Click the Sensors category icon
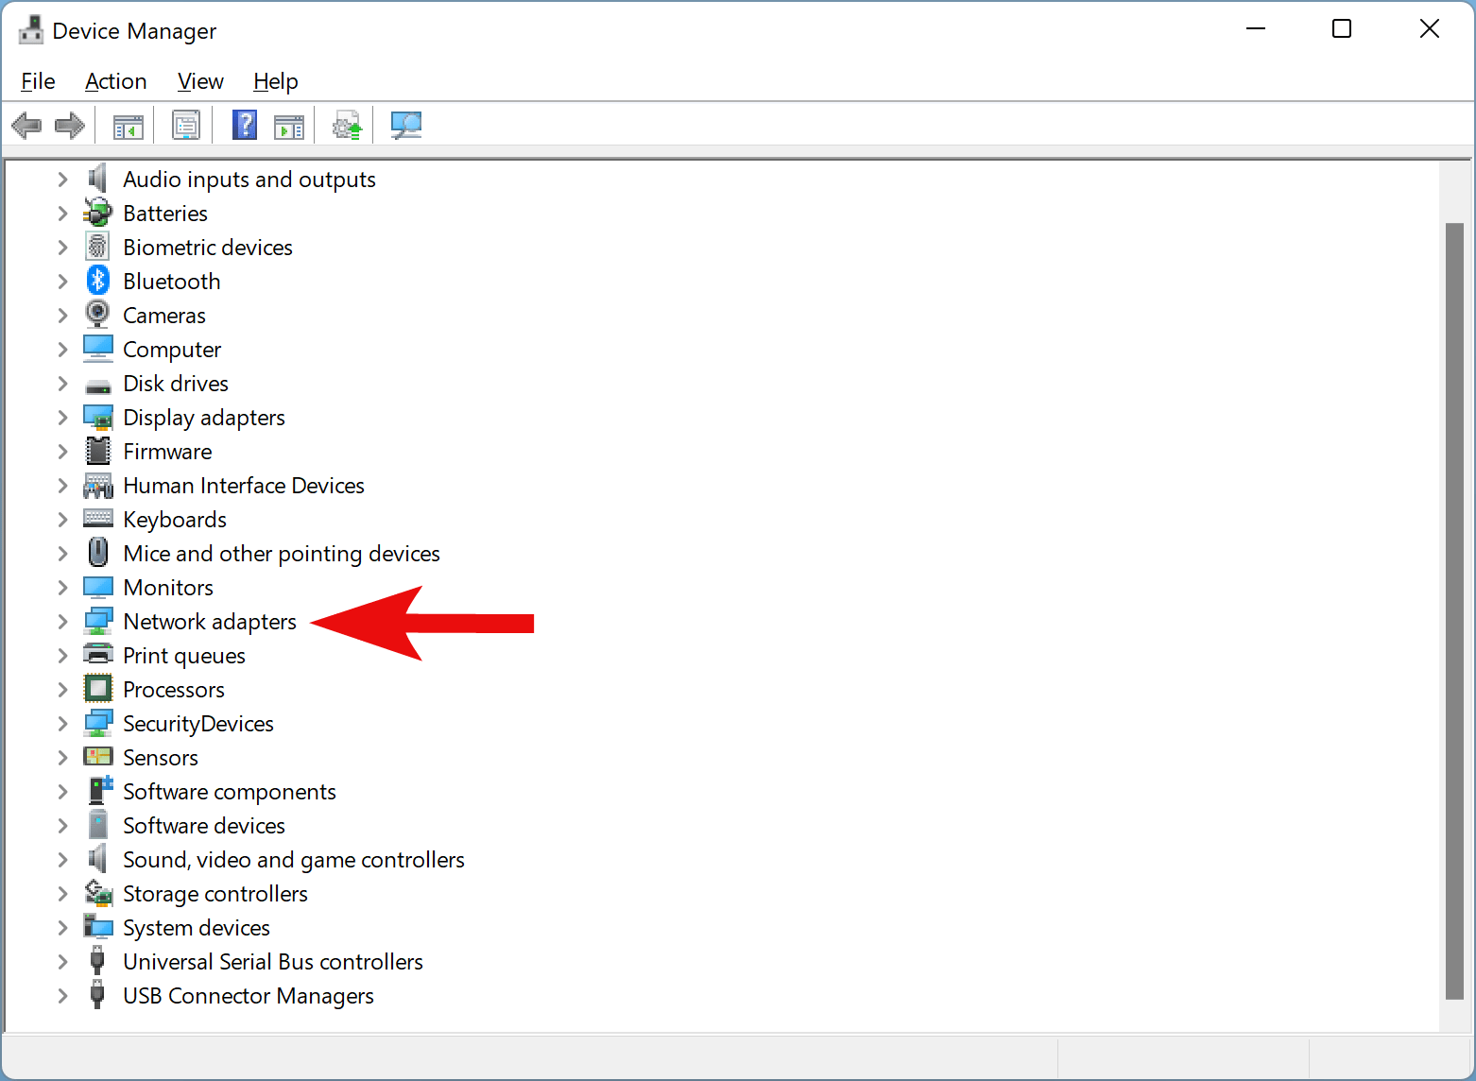Screen dimensions: 1476x1081 click(x=97, y=757)
